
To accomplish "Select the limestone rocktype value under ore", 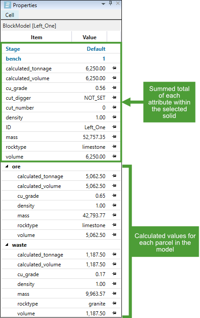I will (94, 225).
